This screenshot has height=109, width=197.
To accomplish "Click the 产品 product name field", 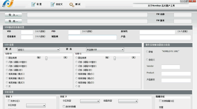I will (x=165, y=37).
